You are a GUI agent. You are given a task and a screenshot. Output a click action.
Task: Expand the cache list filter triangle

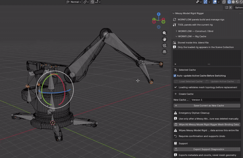coord(175,64)
